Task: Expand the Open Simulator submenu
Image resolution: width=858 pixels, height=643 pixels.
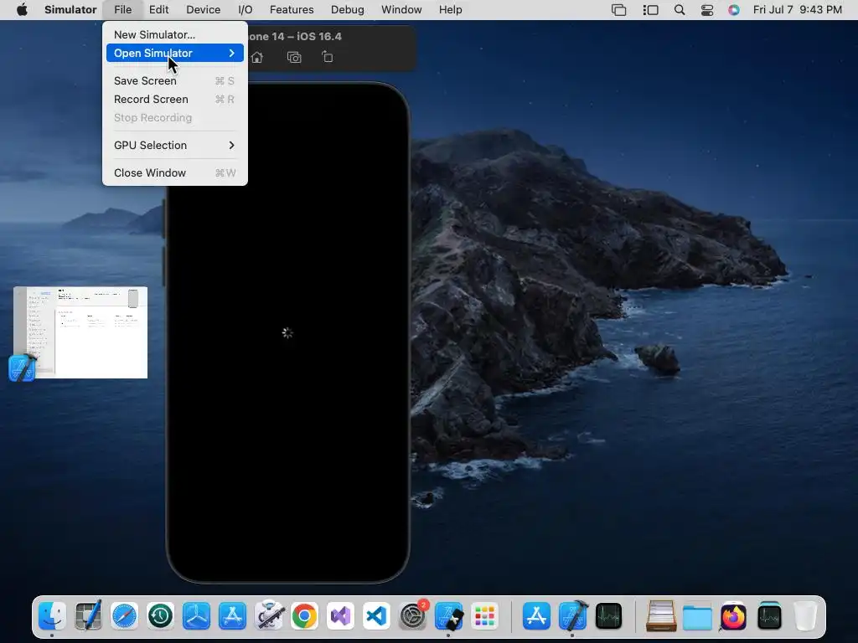Action: coord(175,53)
